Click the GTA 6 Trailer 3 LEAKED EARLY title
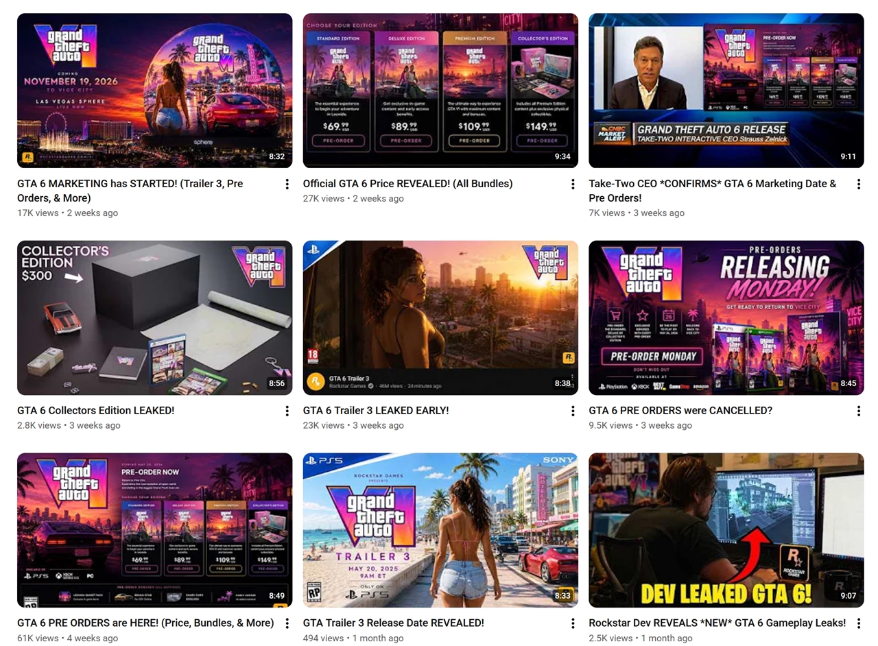 (376, 411)
